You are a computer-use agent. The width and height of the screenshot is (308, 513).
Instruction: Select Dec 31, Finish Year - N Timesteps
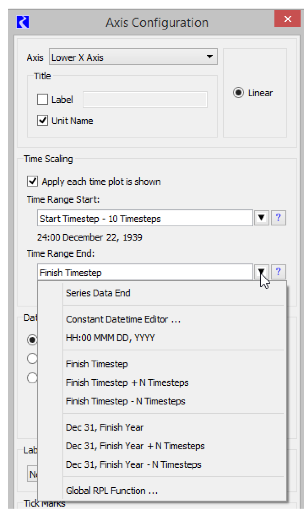[134, 465]
